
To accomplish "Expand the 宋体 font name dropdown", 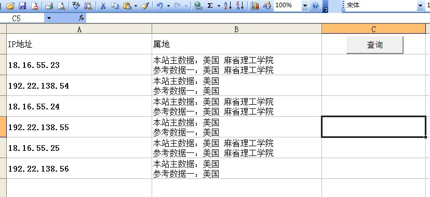I will click(x=421, y=6).
